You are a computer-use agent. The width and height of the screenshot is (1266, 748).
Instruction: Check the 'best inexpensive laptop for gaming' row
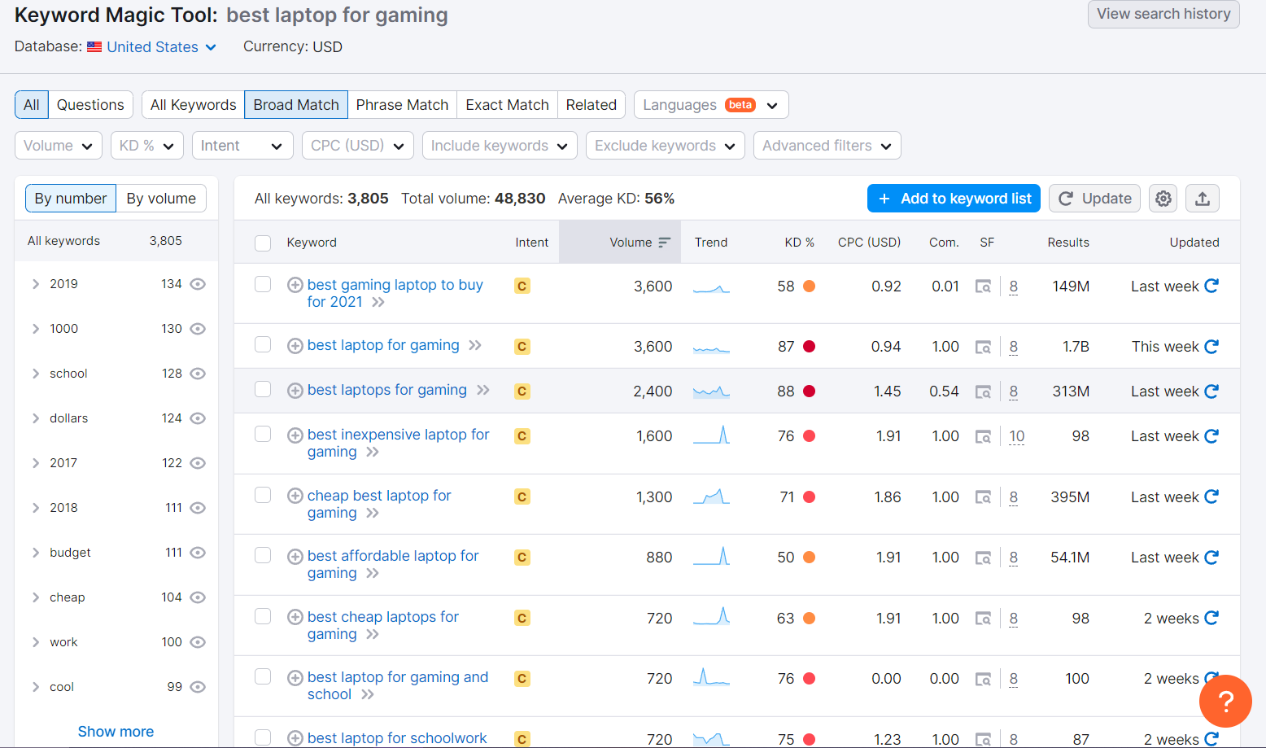(263, 435)
